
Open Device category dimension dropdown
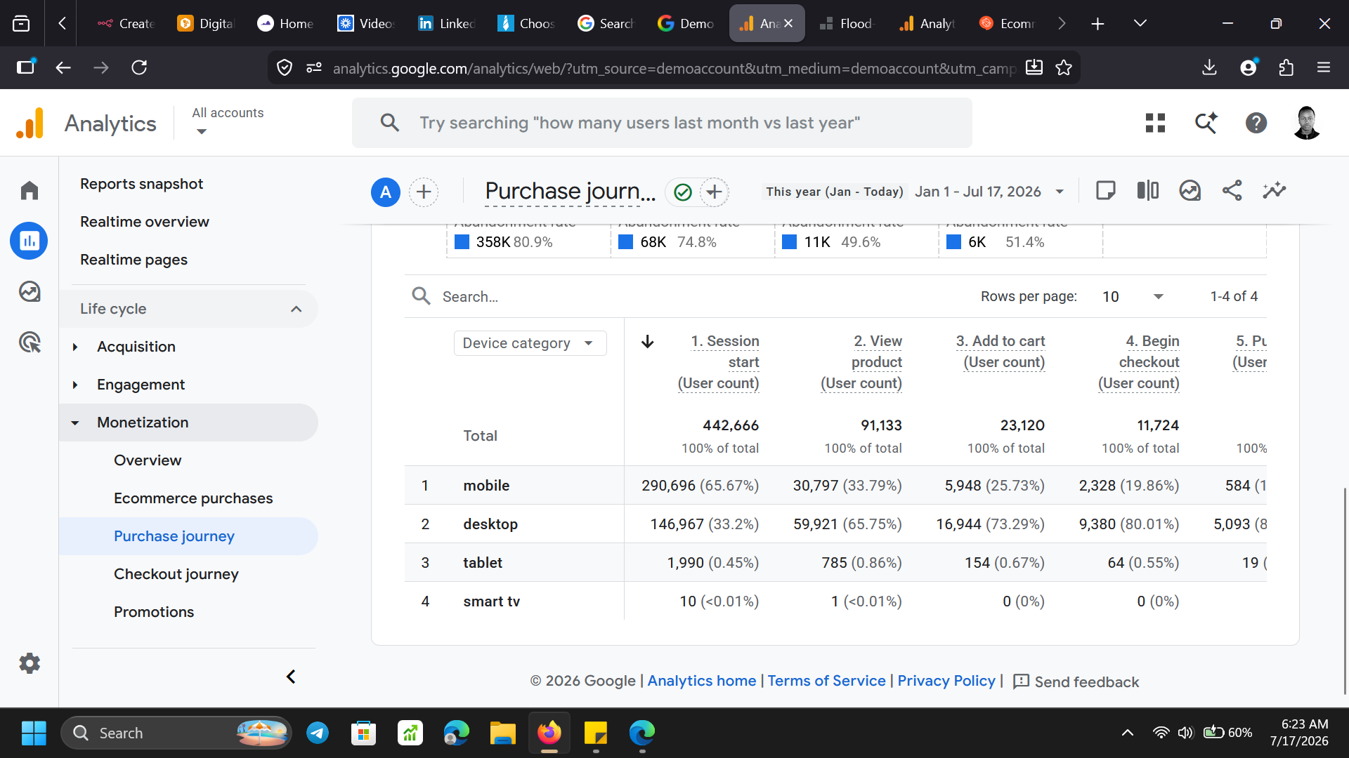530,343
